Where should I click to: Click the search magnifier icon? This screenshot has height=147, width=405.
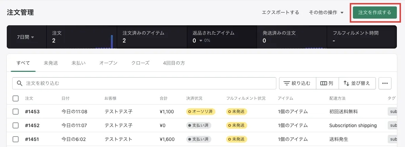(x=20, y=83)
